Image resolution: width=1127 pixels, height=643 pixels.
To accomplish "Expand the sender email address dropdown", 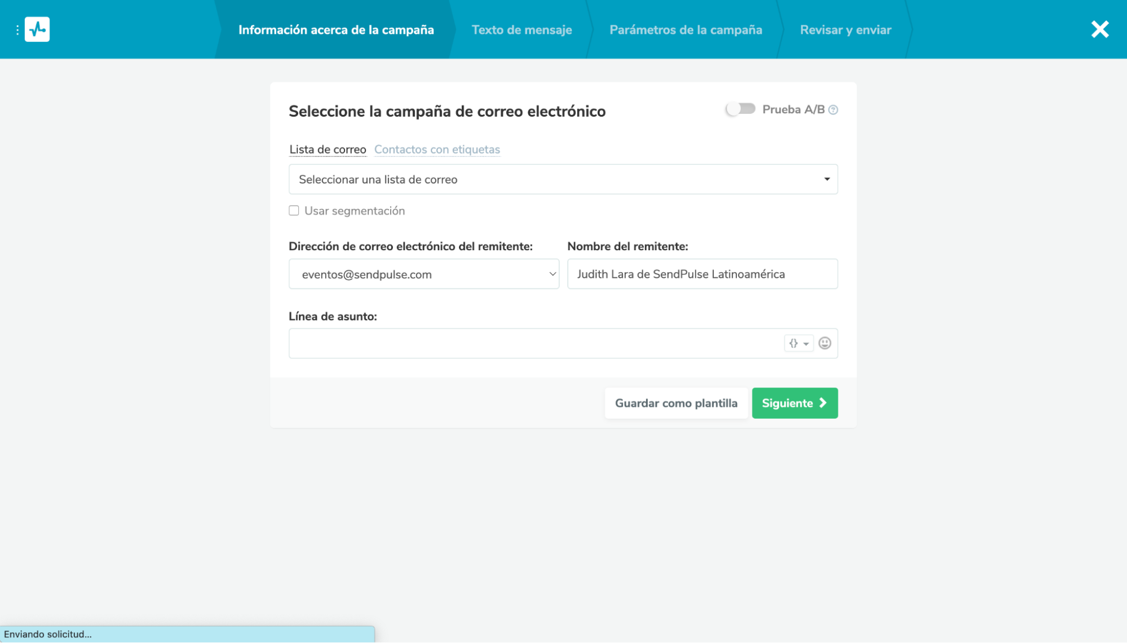I will coord(424,274).
